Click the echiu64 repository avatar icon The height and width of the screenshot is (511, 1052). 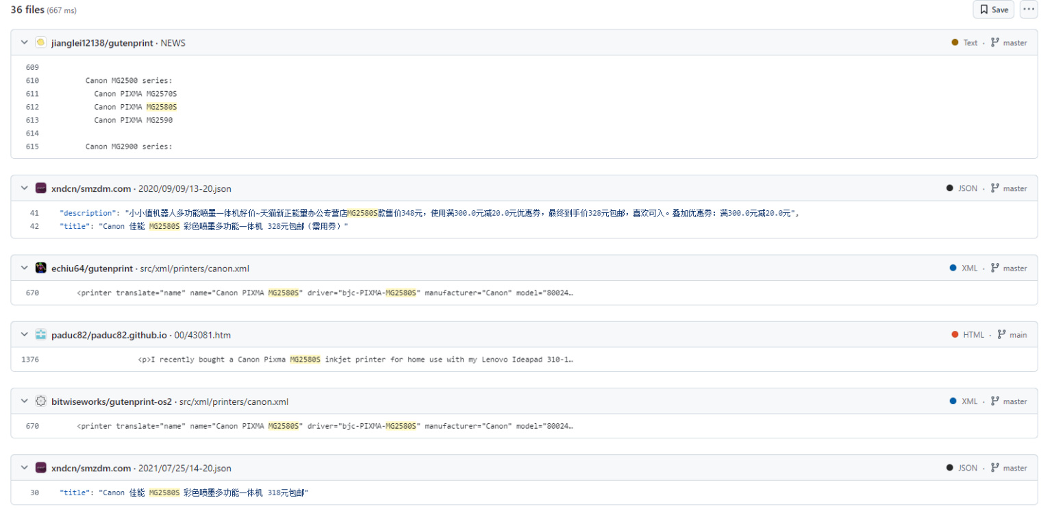pyautogui.click(x=41, y=268)
